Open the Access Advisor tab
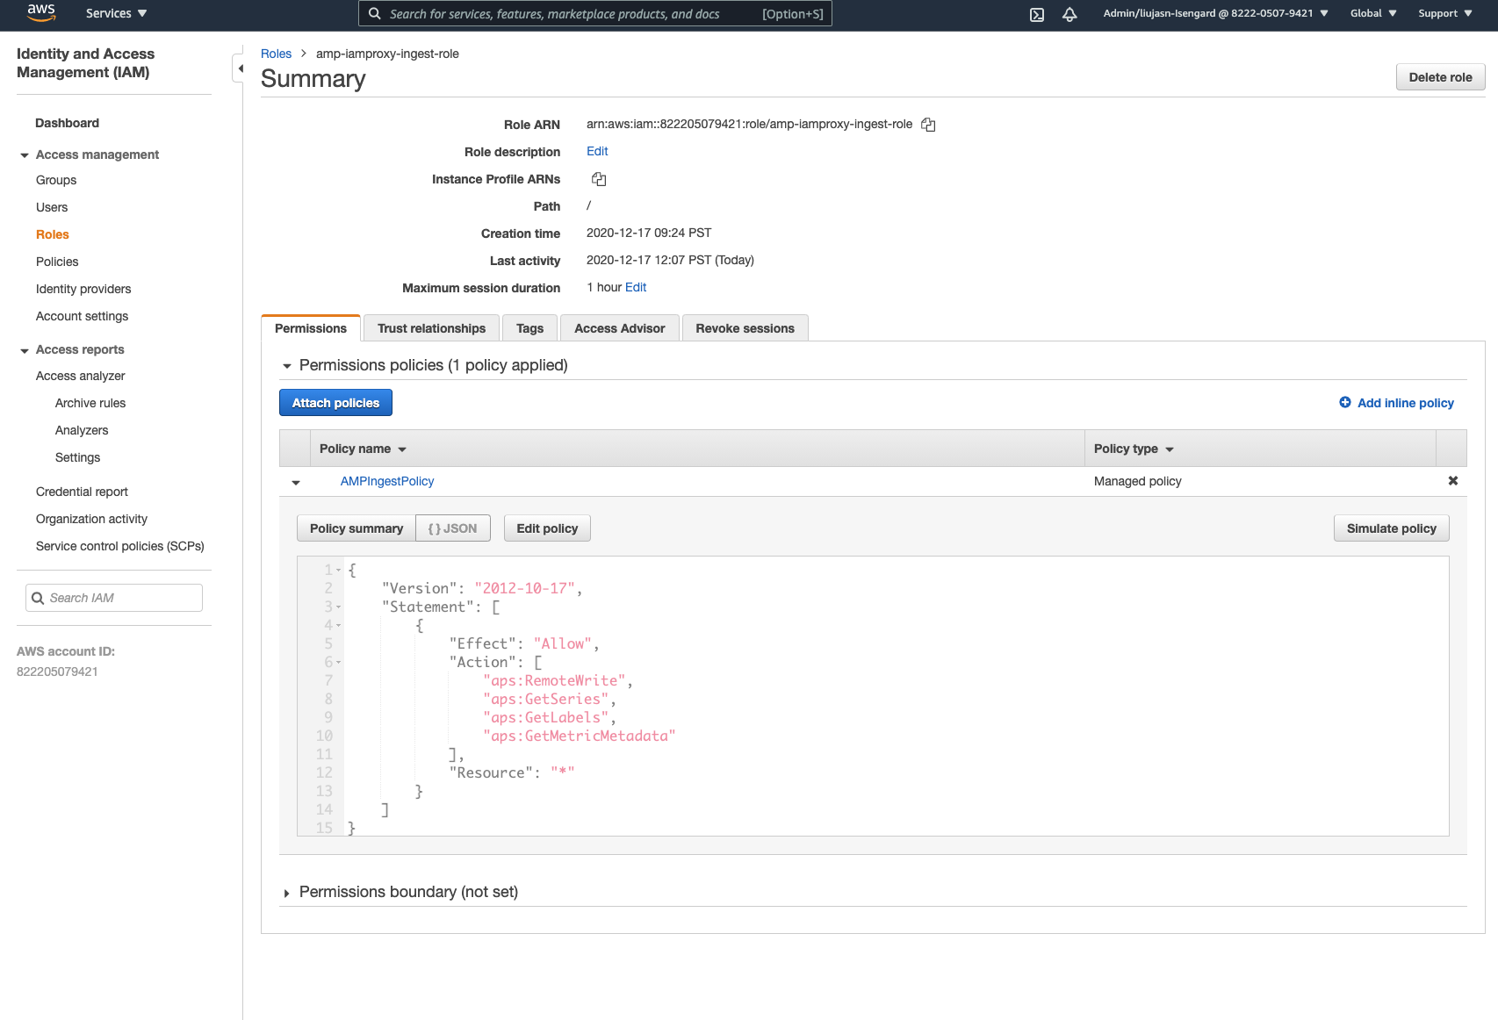1498x1020 pixels. (619, 328)
